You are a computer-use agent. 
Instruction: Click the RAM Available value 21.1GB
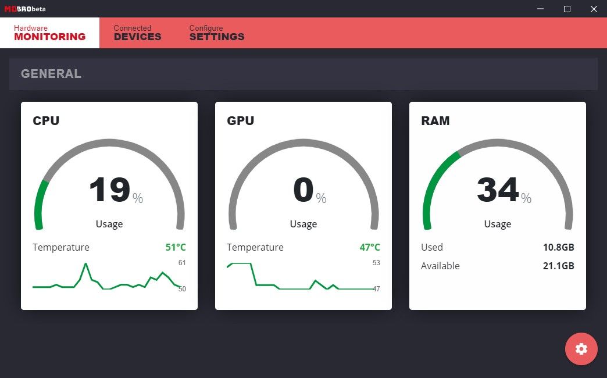point(559,266)
